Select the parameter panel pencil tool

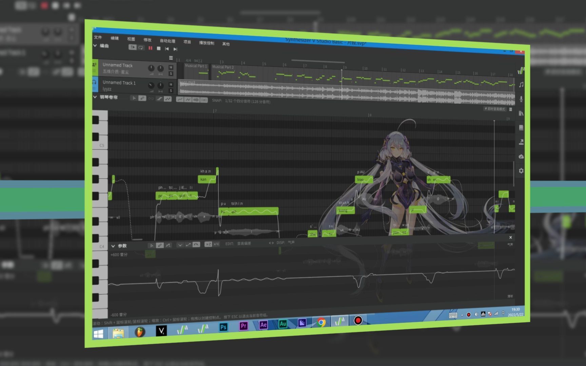(160, 245)
